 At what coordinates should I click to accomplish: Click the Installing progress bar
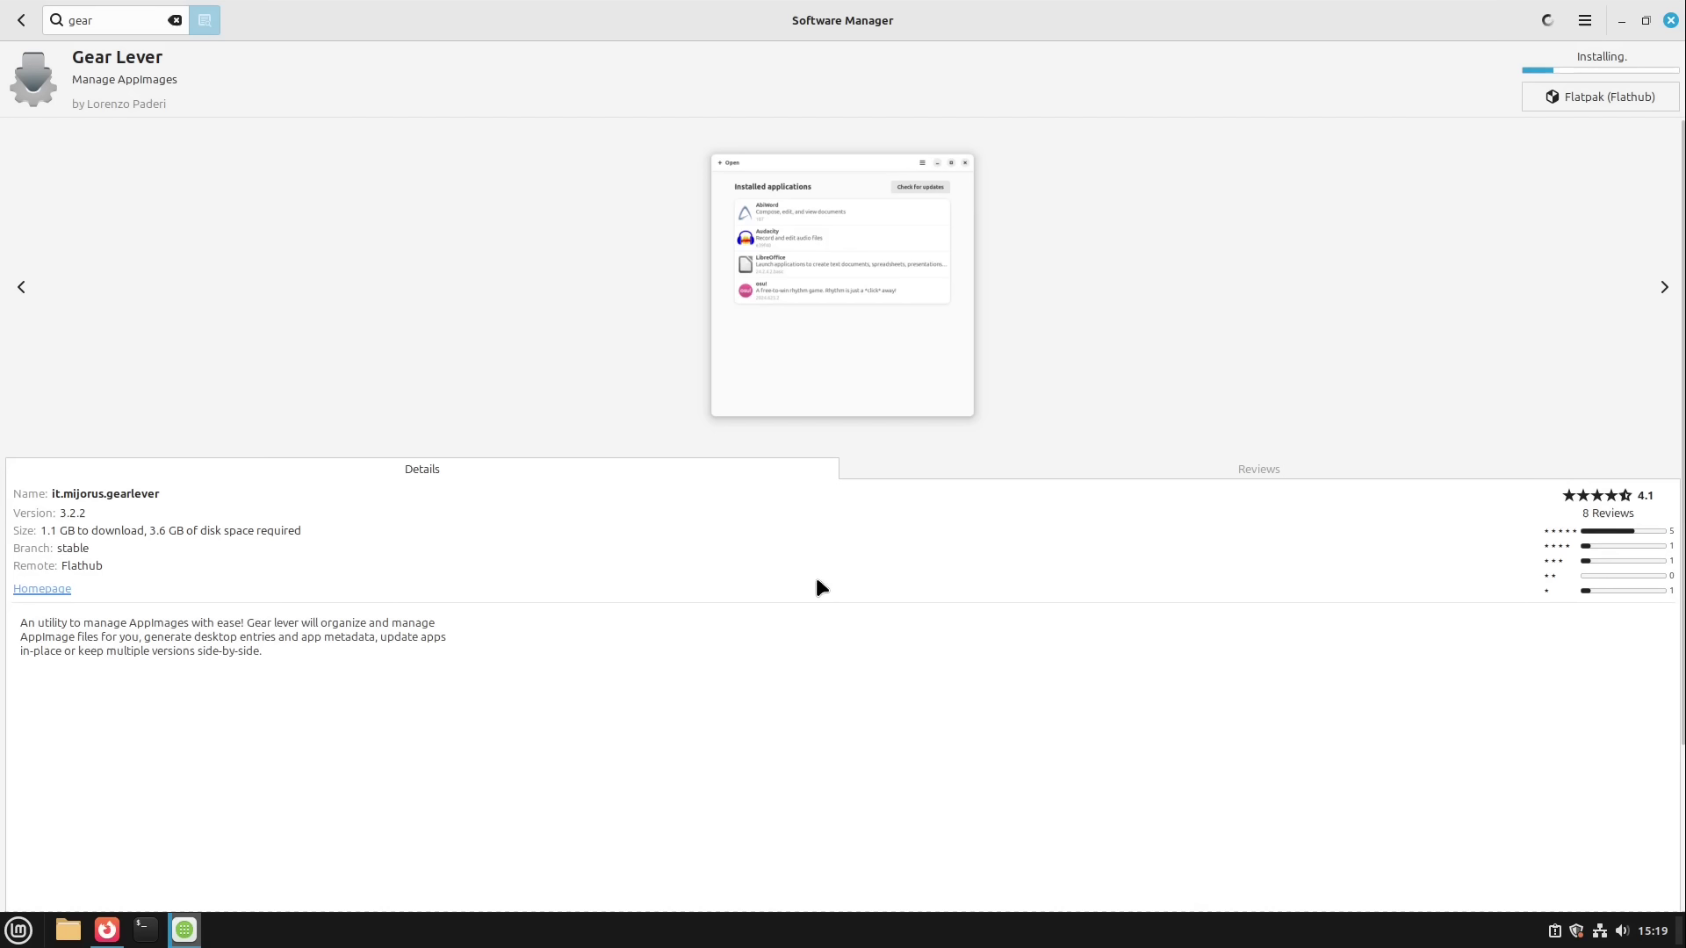coord(1600,70)
